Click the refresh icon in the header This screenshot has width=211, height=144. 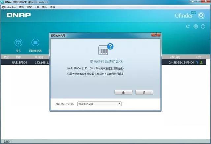coord(188,26)
